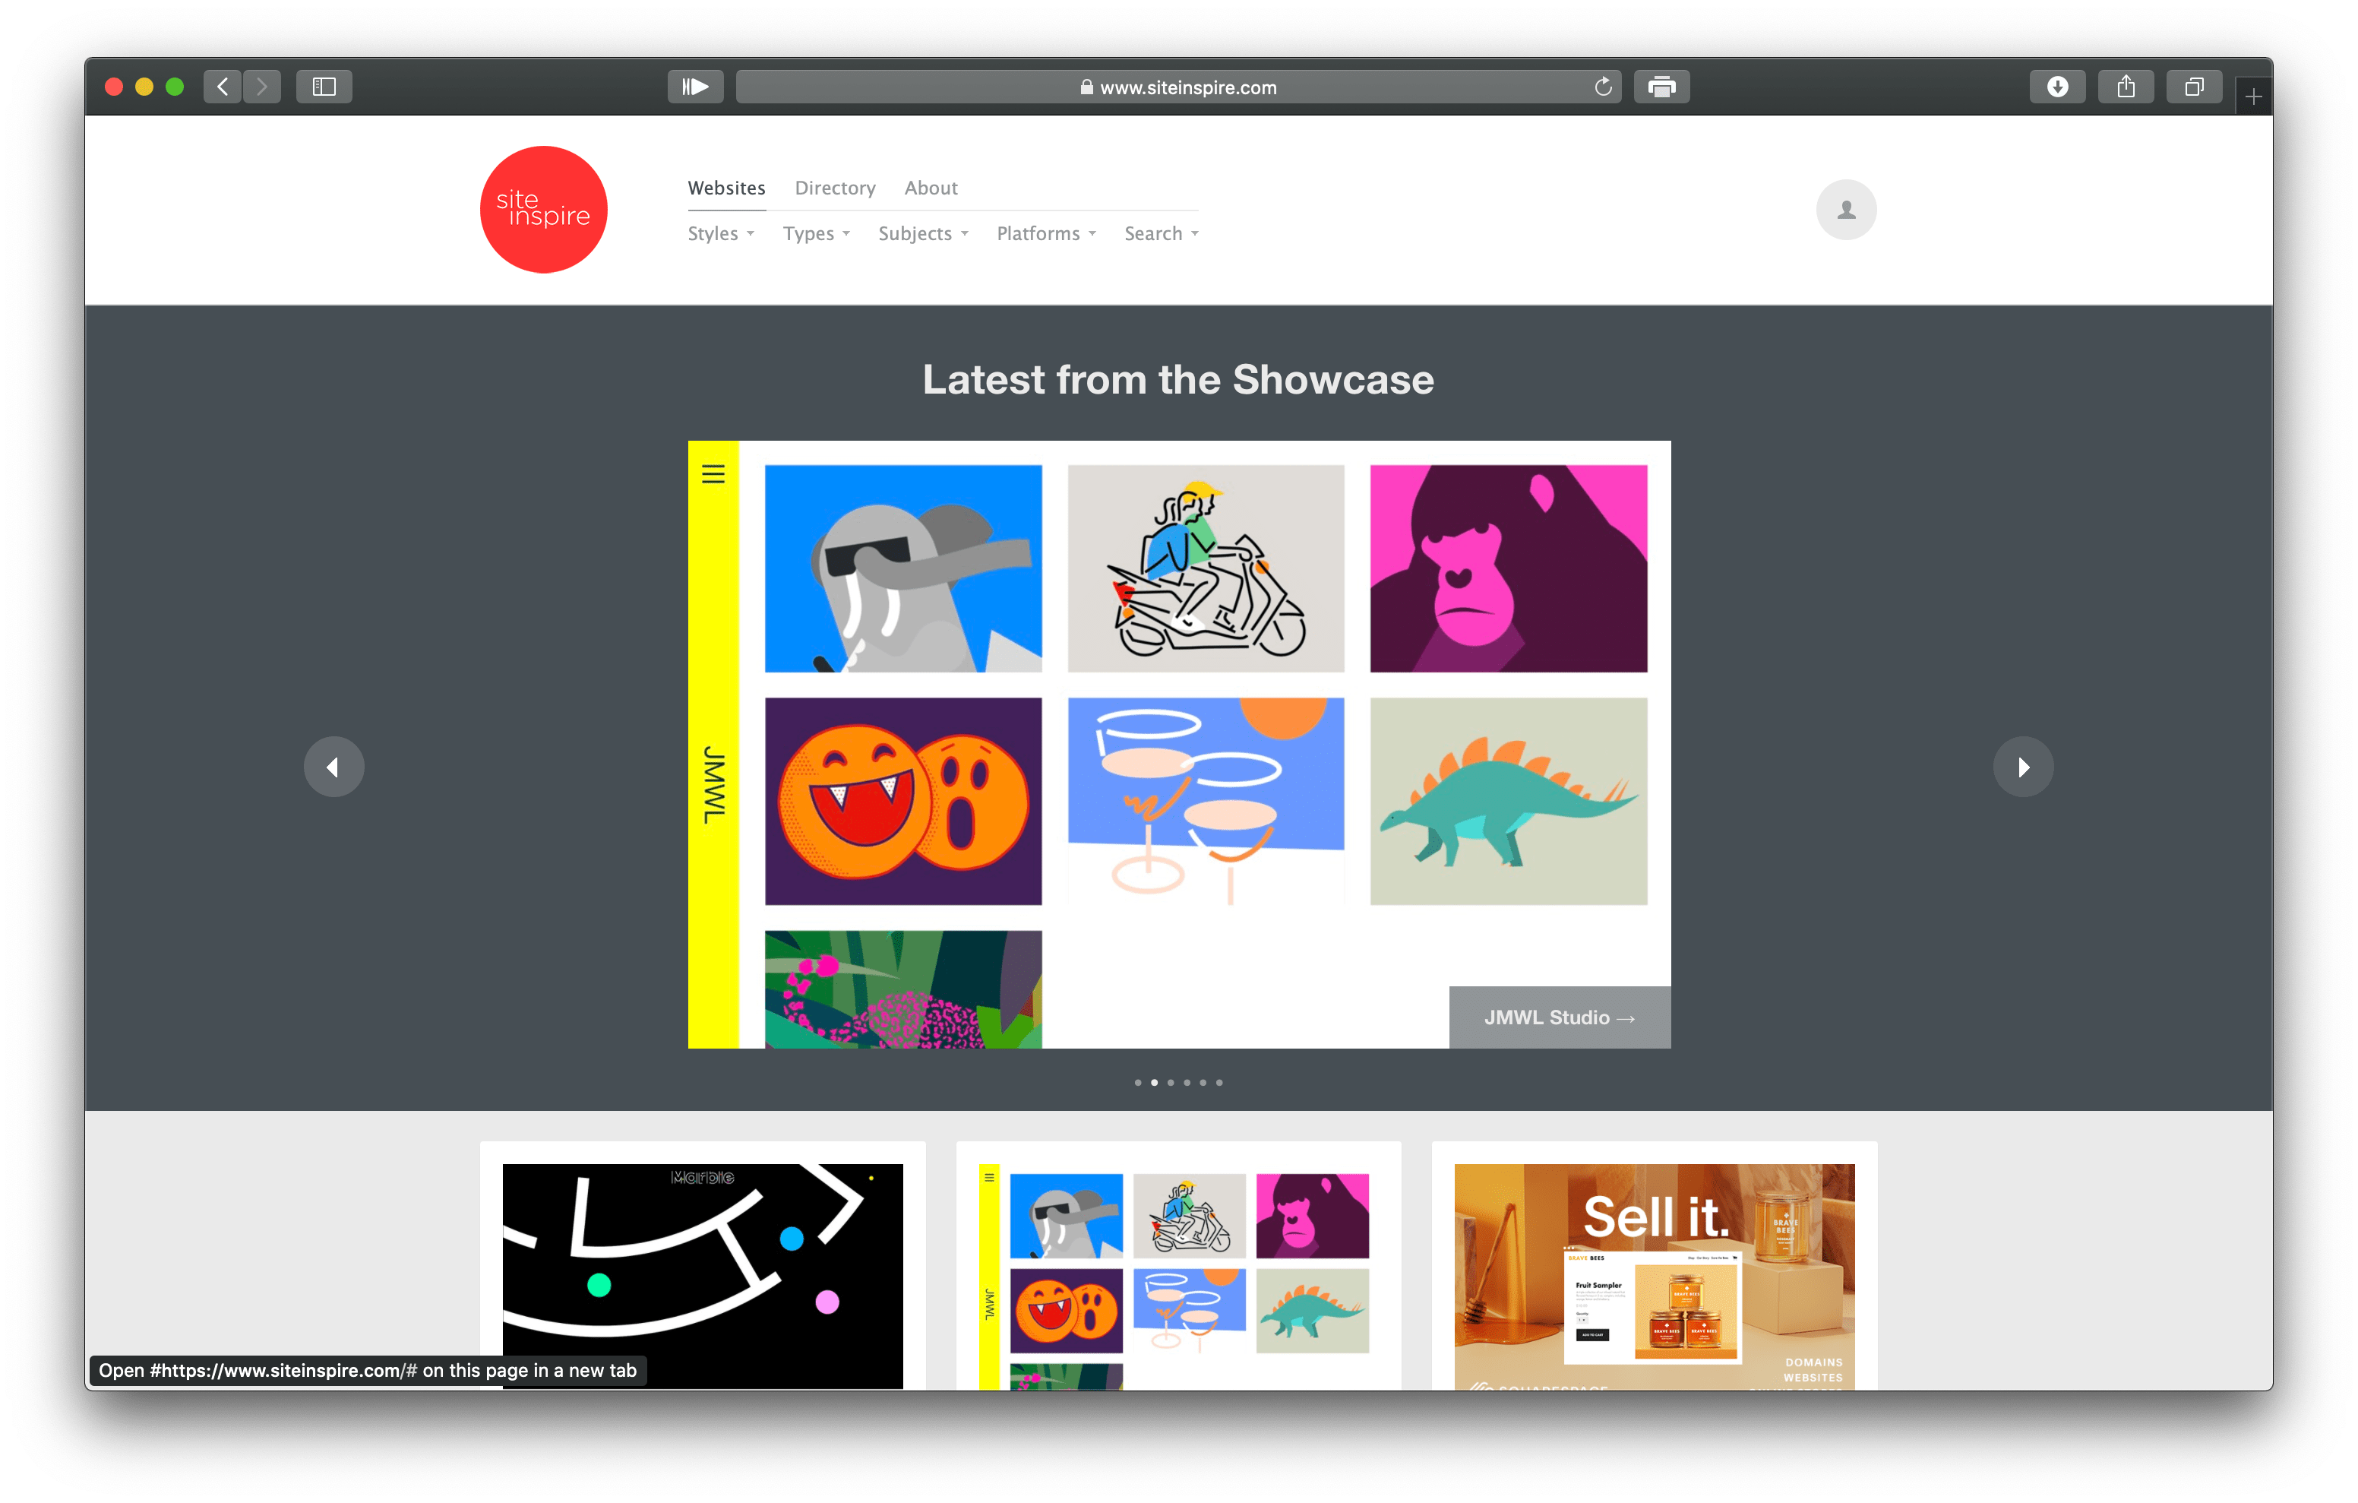Go to previous showcase slide arrow
This screenshot has width=2358, height=1503.
(334, 766)
